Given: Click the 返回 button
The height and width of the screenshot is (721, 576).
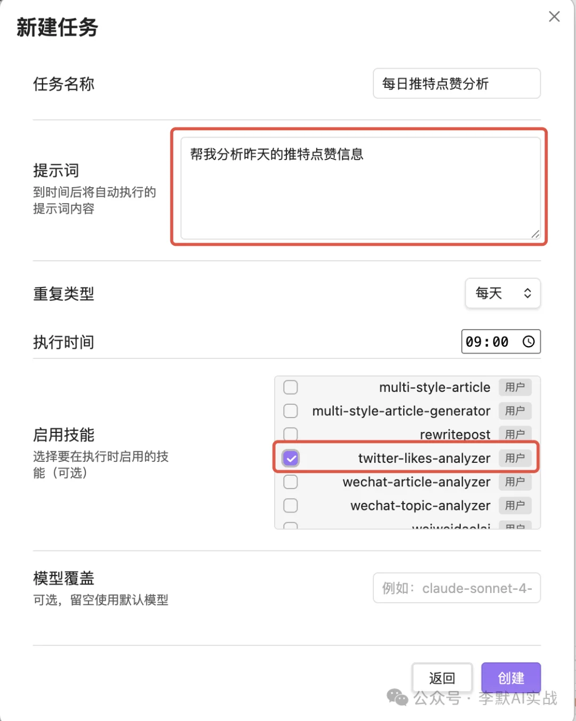Looking at the screenshot, I should (x=442, y=678).
